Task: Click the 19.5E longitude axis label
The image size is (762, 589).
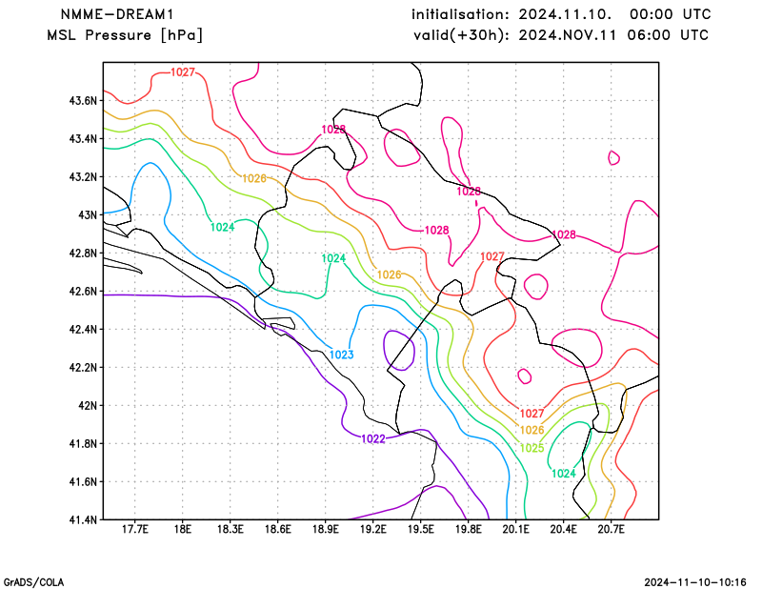Action: pyautogui.click(x=420, y=529)
